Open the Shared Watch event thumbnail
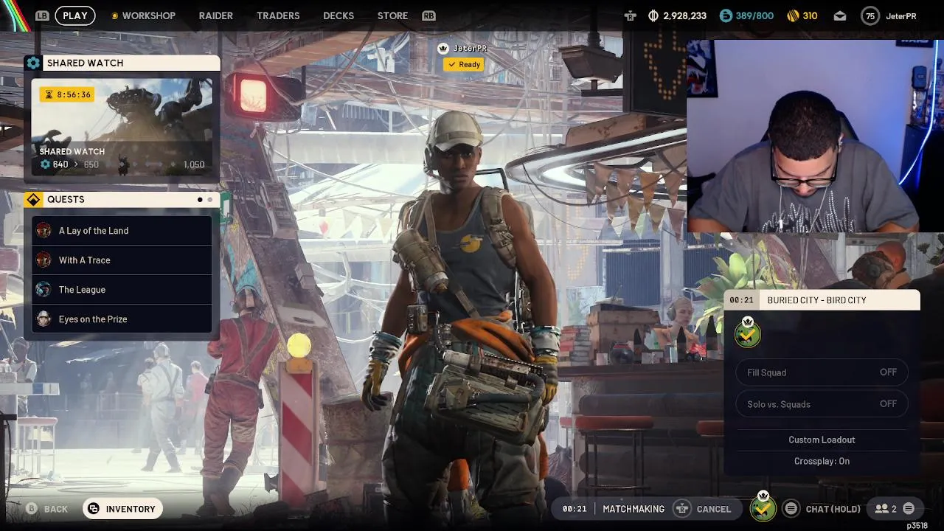The image size is (944, 531). (122, 126)
